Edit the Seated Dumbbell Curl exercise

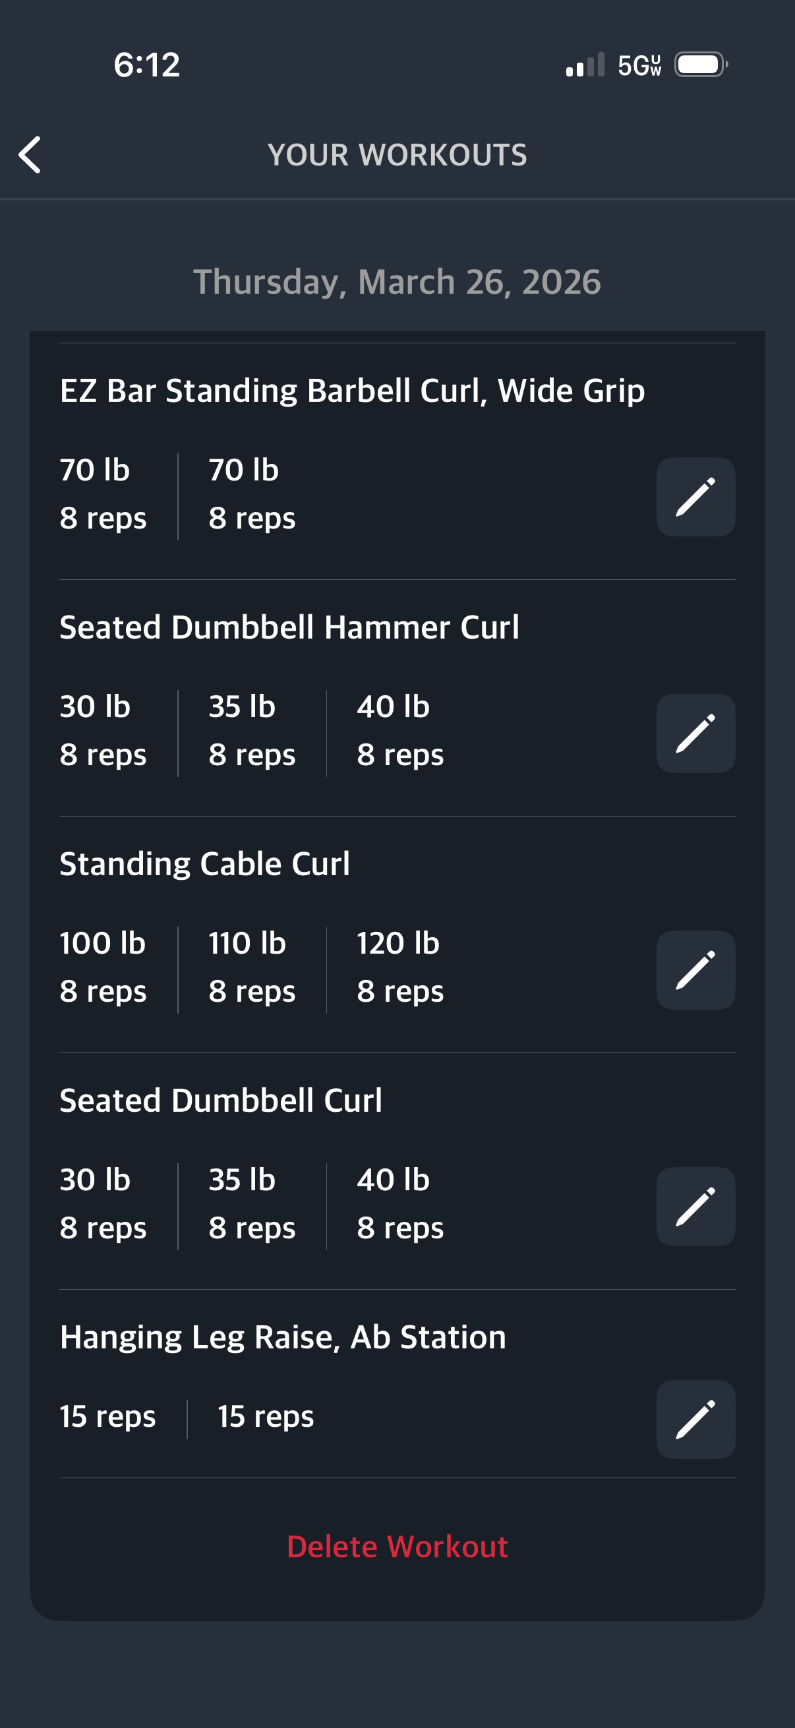coord(695,1207)
